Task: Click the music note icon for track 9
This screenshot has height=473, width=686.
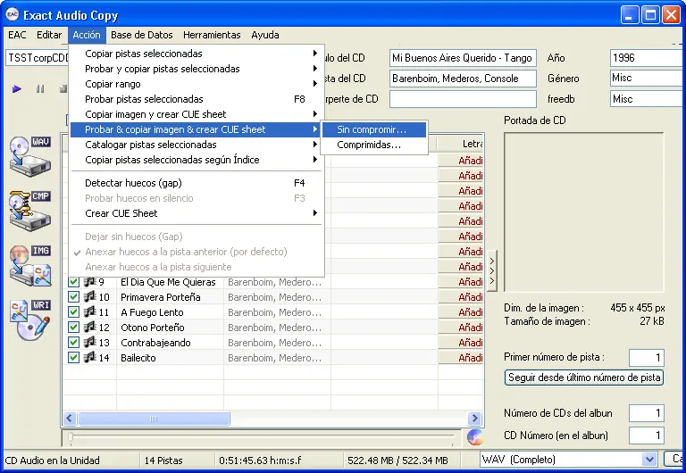Action: pyautogui.click(x=89, y=281)
